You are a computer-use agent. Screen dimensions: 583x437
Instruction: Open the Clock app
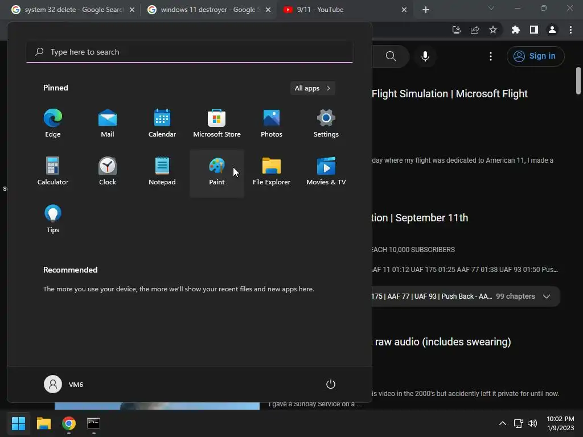pos(108,171)
